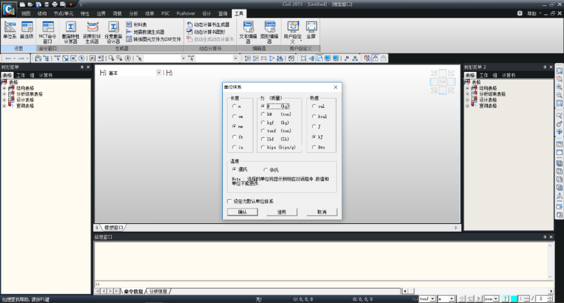Open the MCT命令窗口 command window
Screen dimensions: 564x303
click(48, 31)
